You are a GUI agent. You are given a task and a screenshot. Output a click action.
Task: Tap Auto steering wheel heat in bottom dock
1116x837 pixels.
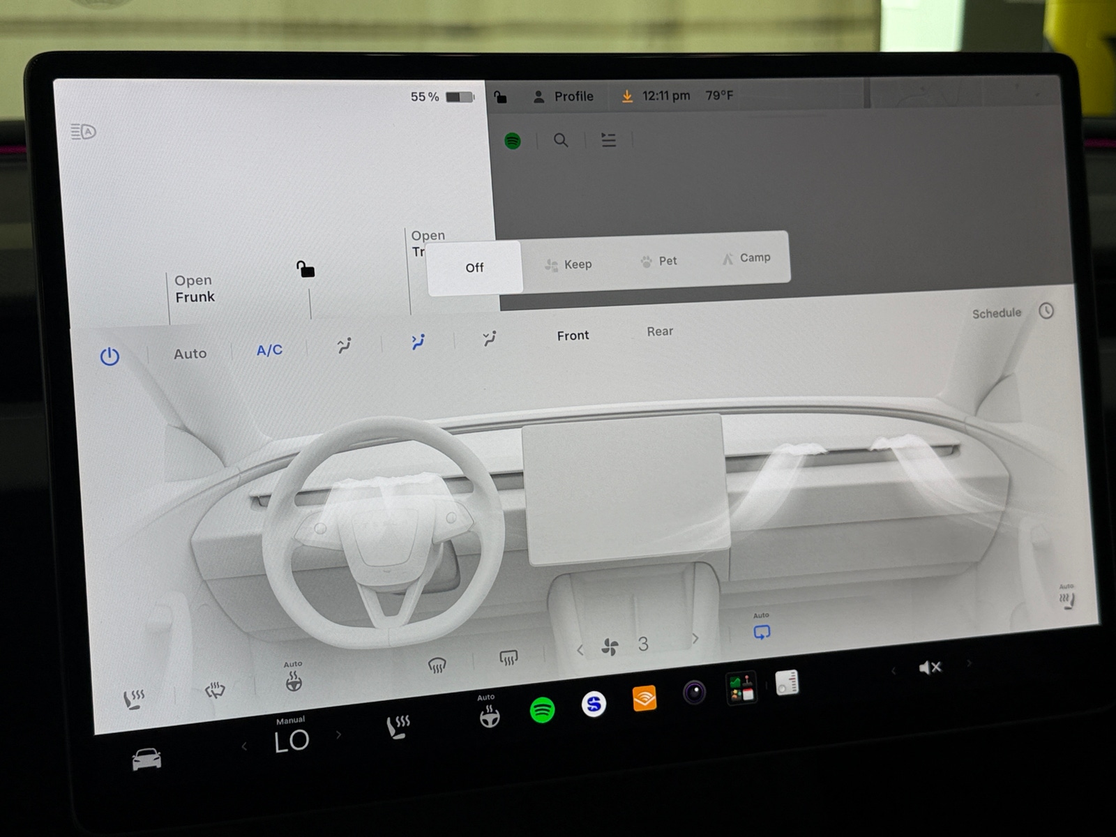click(489, 711)
